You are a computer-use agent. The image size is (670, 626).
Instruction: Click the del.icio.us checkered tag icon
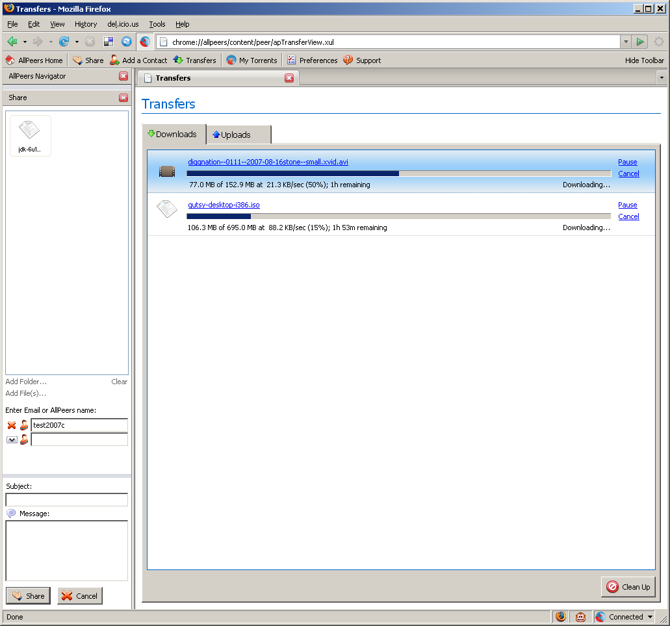click(109, 42)
